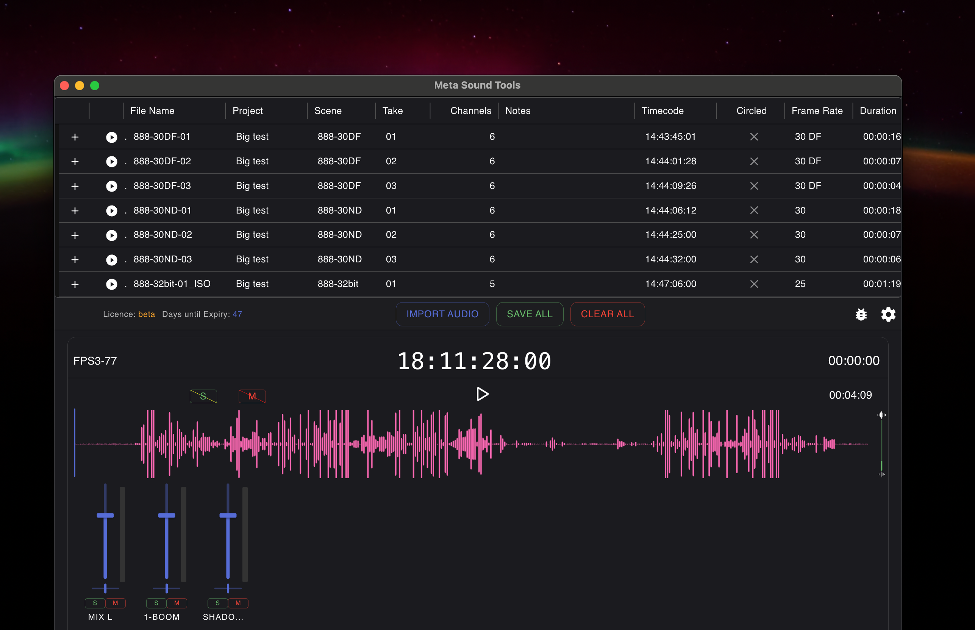This screenshot has height=630, width=975.
Task: Toggle Circled status for 888-30DF-02
Action: point(755,161)
